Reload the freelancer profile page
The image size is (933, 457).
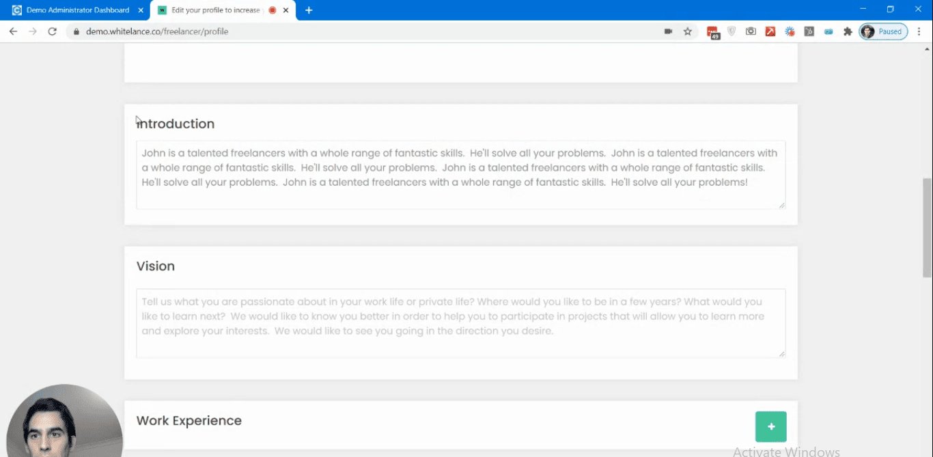(x=52, y=31)
